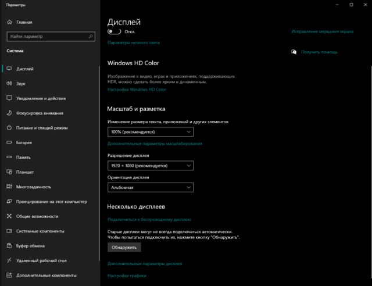Click the Battery icon in sidebar

(9, 142)
